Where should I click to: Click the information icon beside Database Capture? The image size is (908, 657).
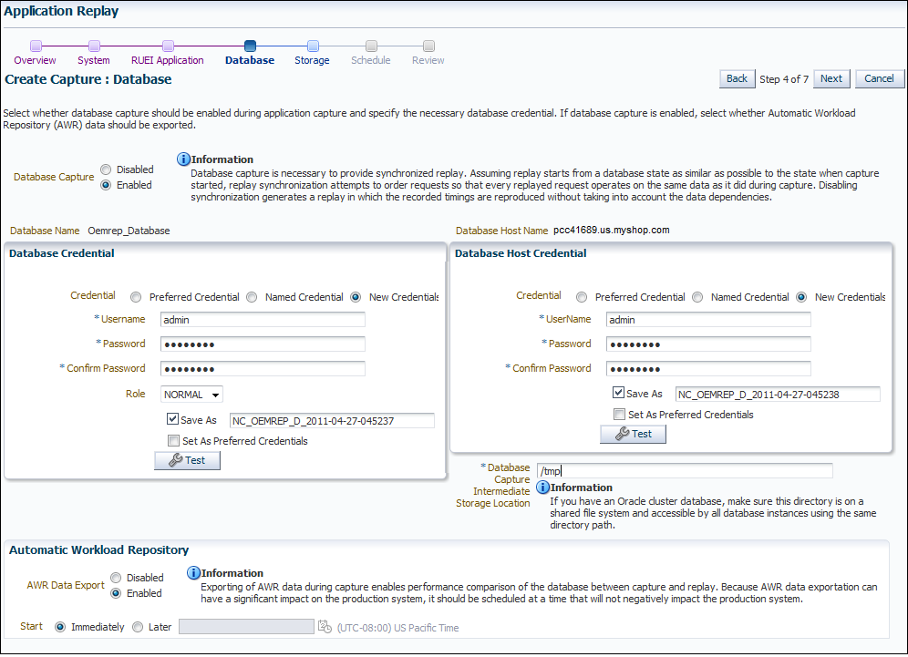pyautogui.click(x=183, y=159)
